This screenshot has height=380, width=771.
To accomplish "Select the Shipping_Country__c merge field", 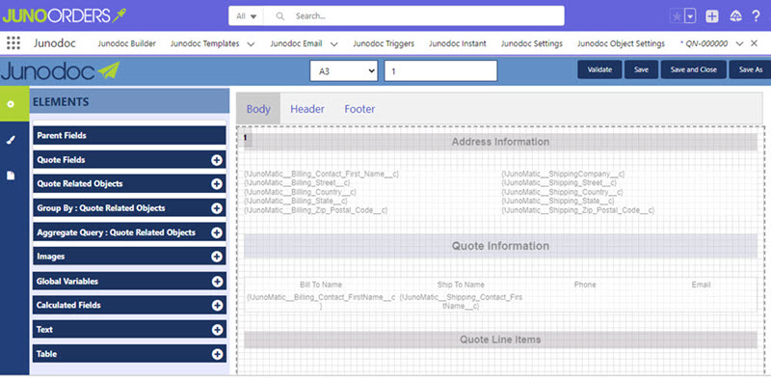I will [562, 192].
